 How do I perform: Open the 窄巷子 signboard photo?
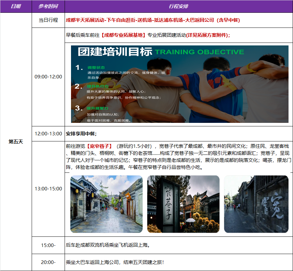[x=183, y=204]
